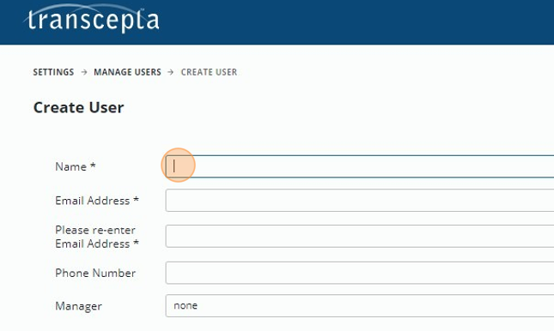Select the CREATE USER breadcrumb
Viewport: 554px width, 331px height.
pos(209,72)
